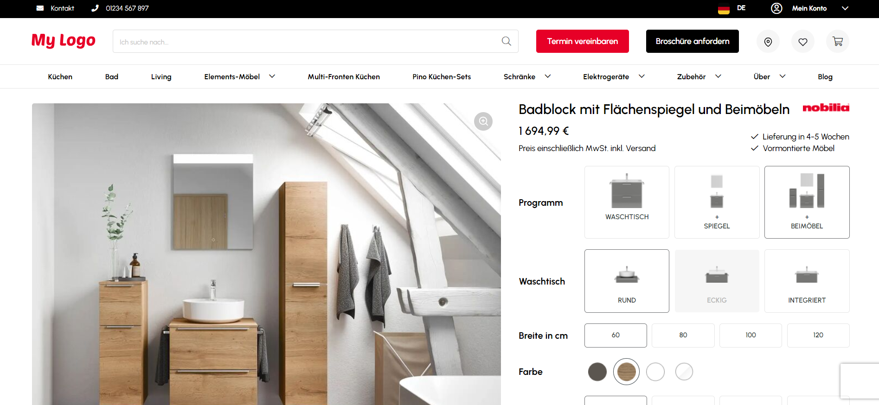Click the Broschüre anfordern button

692,41
